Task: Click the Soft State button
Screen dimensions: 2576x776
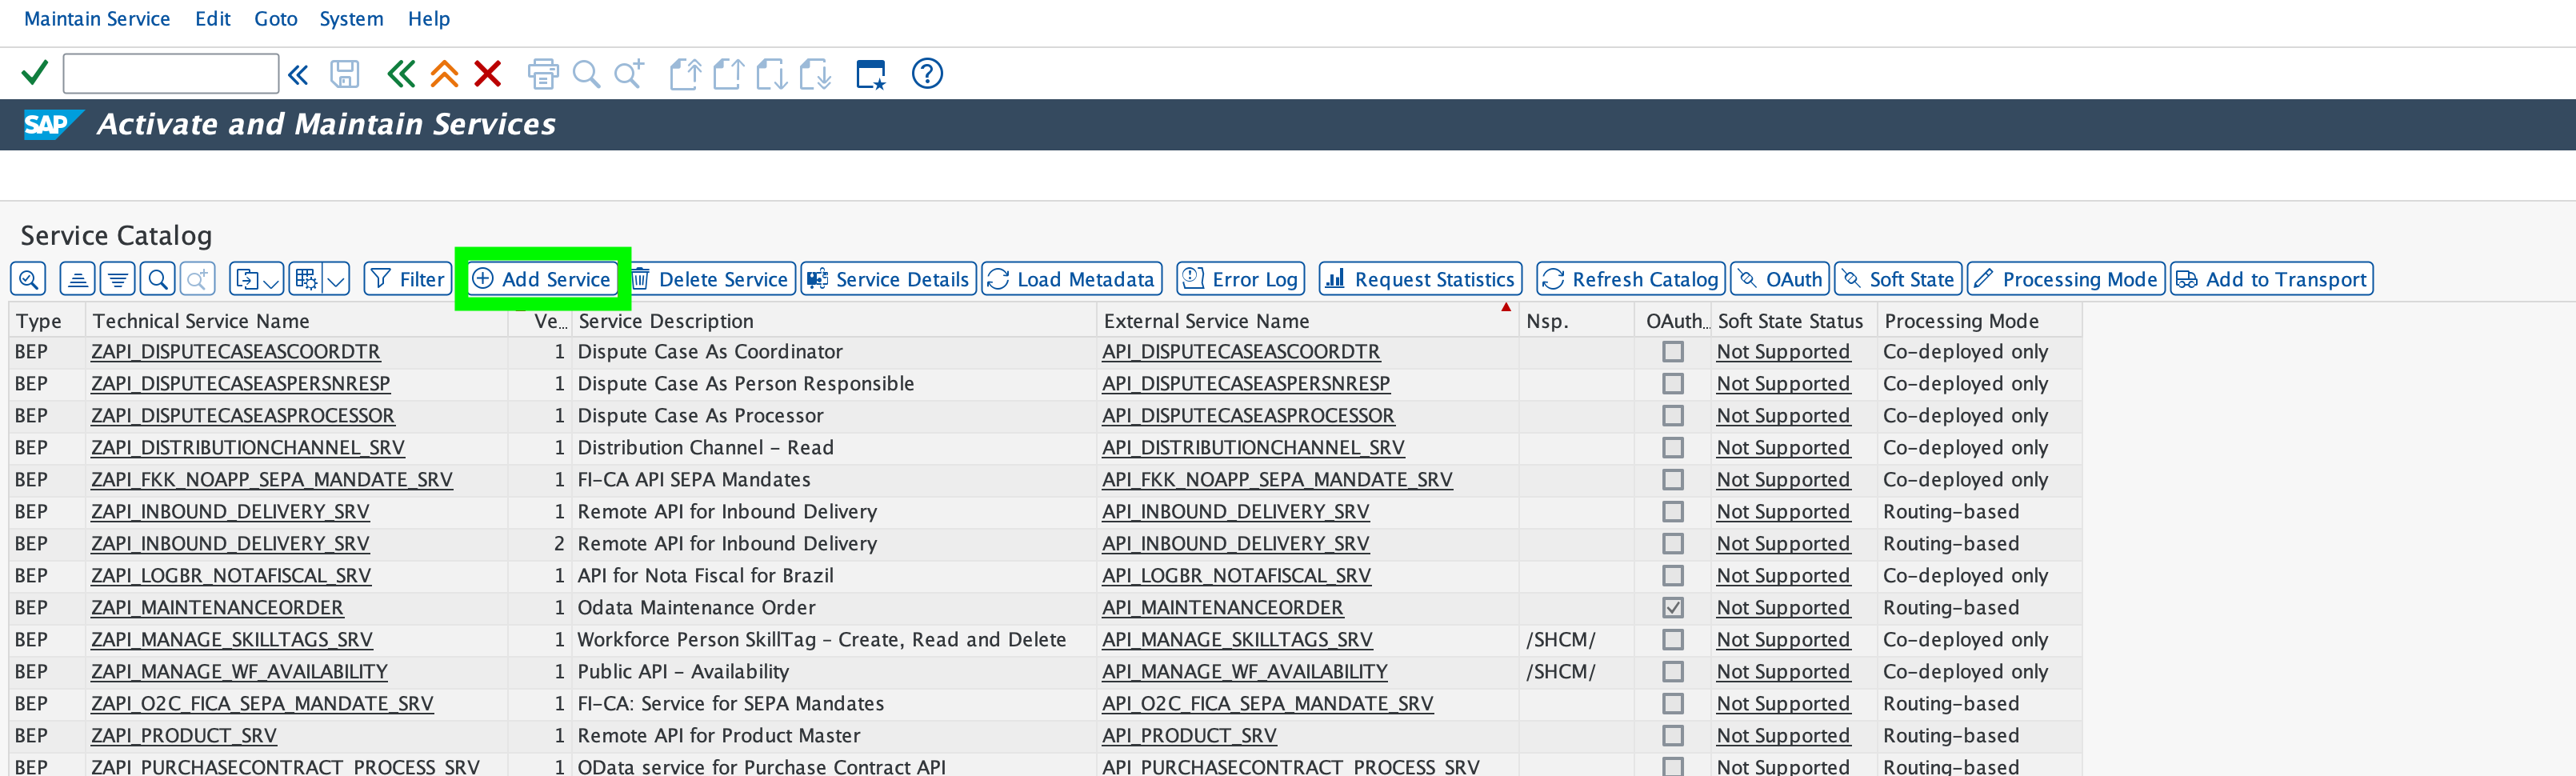Action: [x=1898, y=279]
